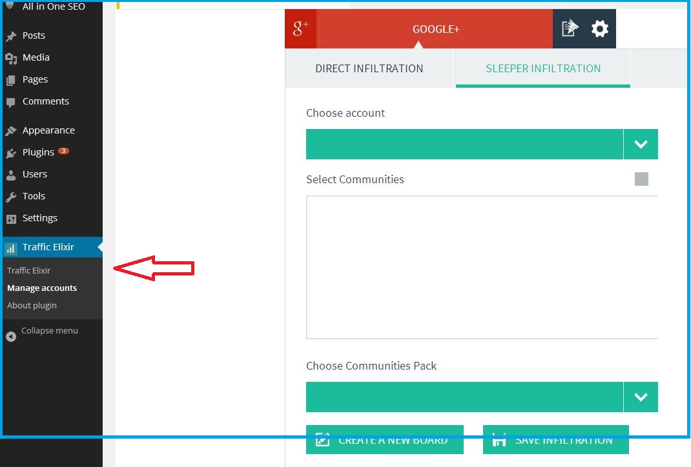
Task: Open Manage accounts submenu link
Action: click(x=42, y=288)
